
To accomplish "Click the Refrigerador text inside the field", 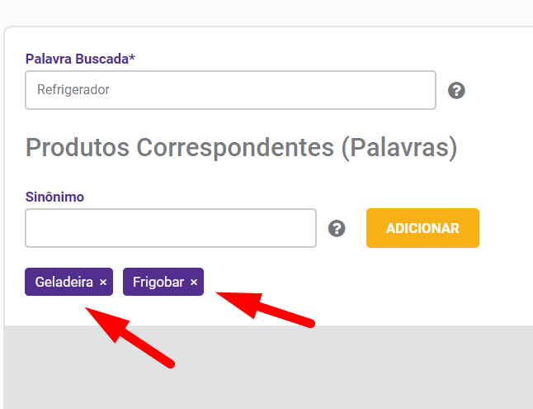I will coord(73,89).
